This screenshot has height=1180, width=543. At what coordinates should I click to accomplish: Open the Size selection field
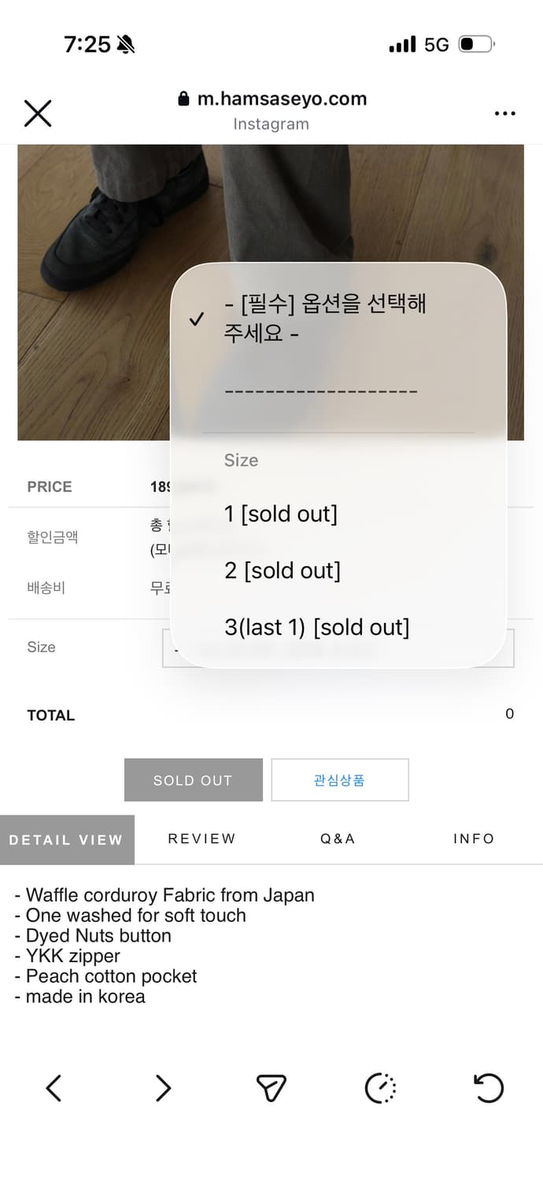tap(338, 647)
